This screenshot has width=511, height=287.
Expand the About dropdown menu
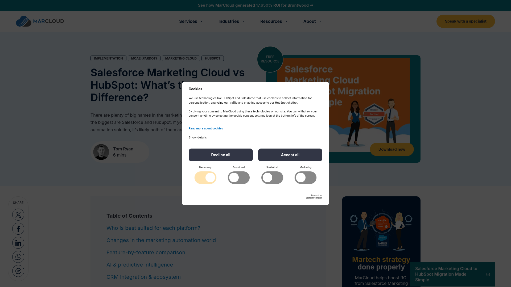coord(312,21)
